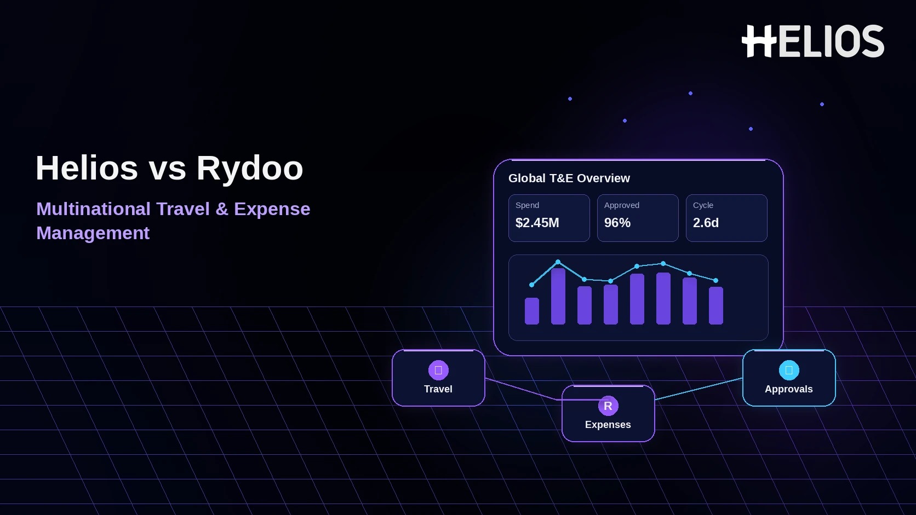Select the Expenses card
Viewport: 916px width, 515px height.
pyautogui.click(x=608, y=413)
